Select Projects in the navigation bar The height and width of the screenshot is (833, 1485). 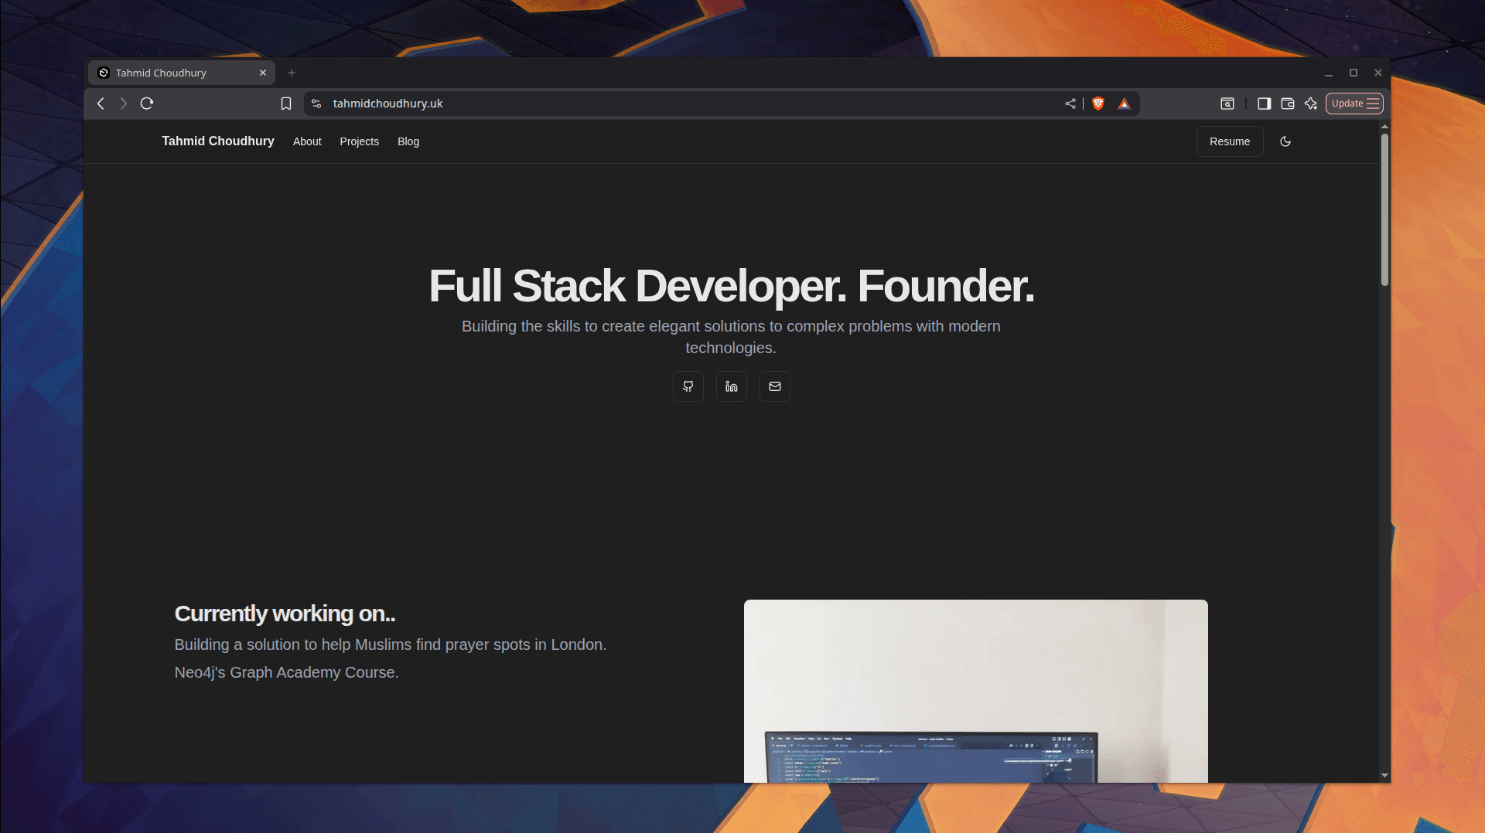(359, 141)
